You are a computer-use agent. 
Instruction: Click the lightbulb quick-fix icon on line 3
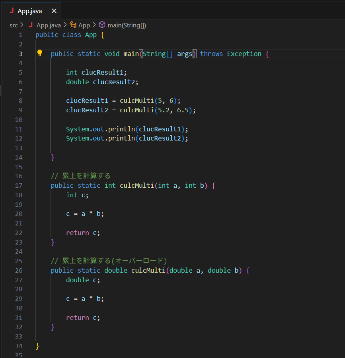click(x=40, y=53)
